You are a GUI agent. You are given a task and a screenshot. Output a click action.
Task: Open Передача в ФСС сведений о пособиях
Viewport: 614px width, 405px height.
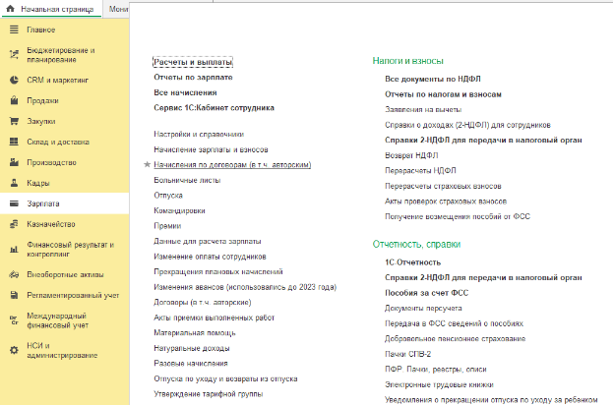coord(454,323)
